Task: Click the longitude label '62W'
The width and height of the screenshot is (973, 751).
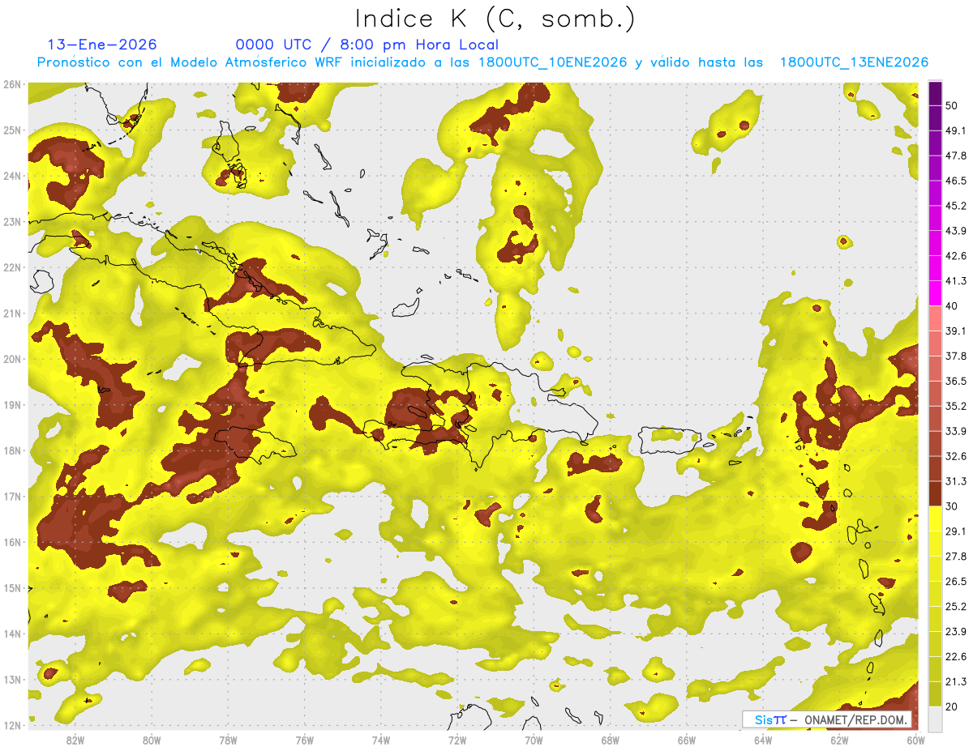Action: tap(838, 740)
